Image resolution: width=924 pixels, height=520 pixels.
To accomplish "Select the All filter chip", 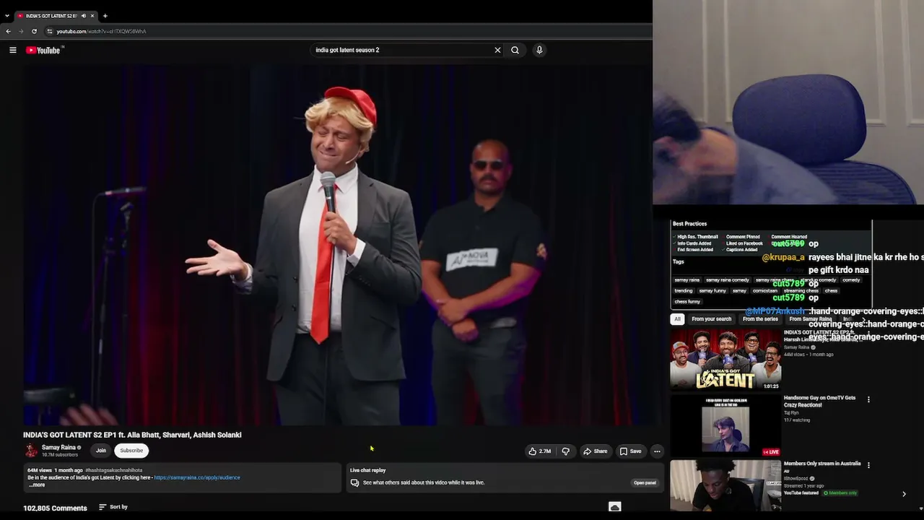I will point(677,319).
